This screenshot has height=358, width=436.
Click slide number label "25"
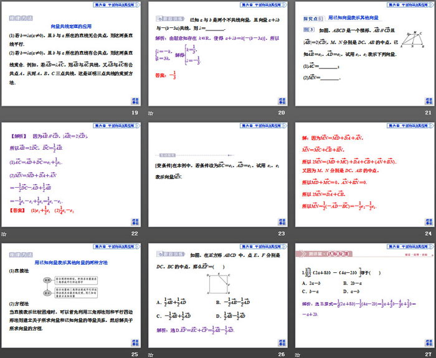tap(135, 354)
